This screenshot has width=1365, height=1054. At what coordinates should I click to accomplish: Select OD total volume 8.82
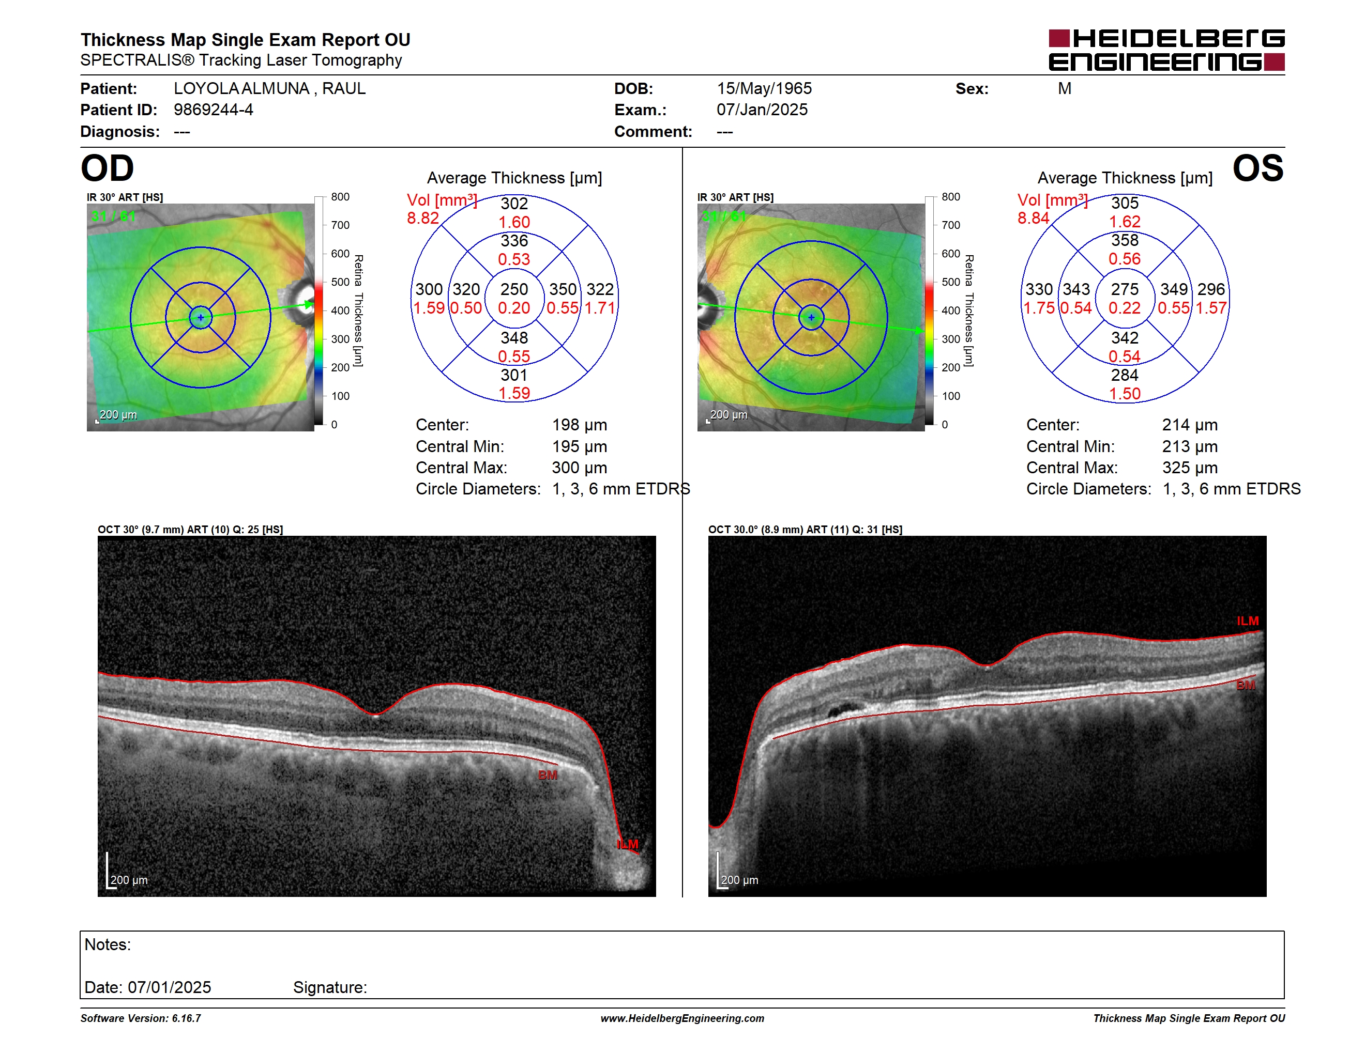[423, 218]
